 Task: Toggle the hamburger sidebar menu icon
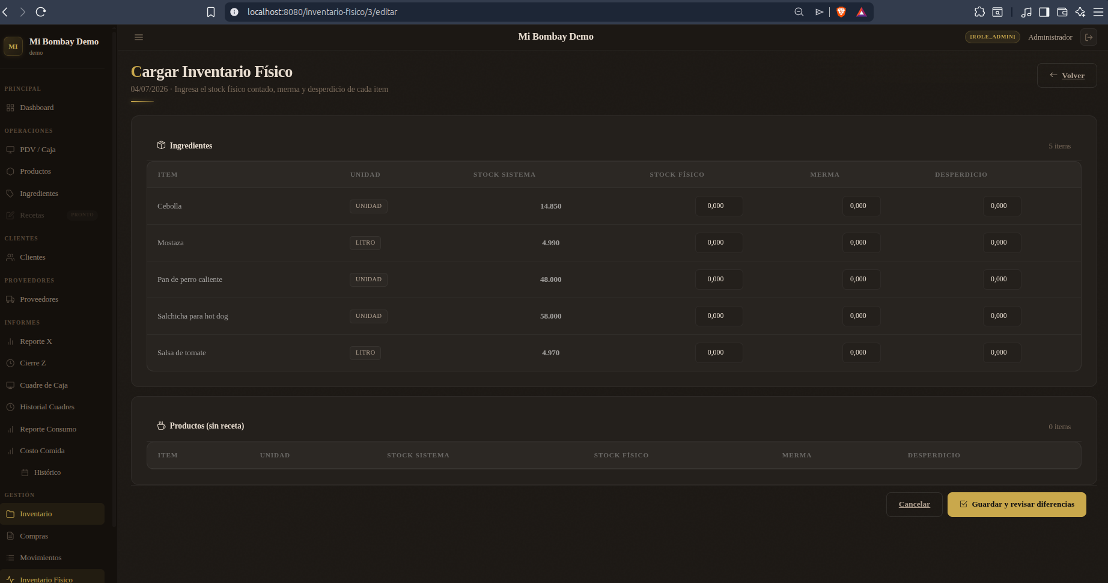[x=139, y=37]
